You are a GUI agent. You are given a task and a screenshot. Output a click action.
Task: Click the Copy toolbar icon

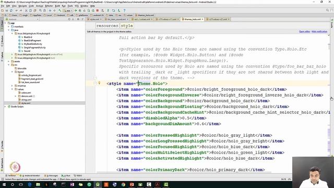(30, 10)
